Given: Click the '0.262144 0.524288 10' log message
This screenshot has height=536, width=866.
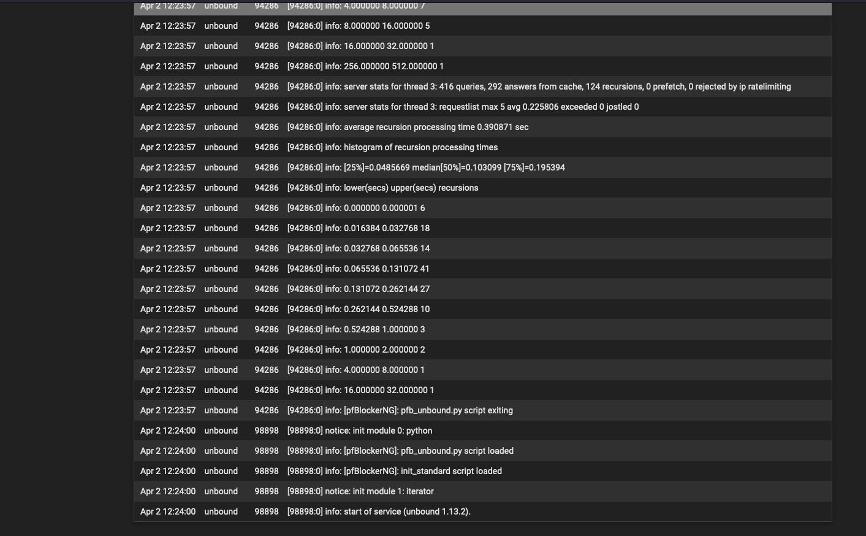Looking at the screenshot, I should pyautogui.click(x=359, y=309).
